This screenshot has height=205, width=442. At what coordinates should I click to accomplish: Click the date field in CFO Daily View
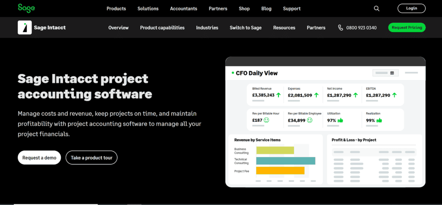point(385,73)
